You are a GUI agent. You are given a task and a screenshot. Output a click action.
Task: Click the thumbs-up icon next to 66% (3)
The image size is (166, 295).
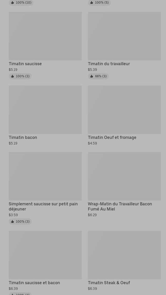(x=92, y=76)
